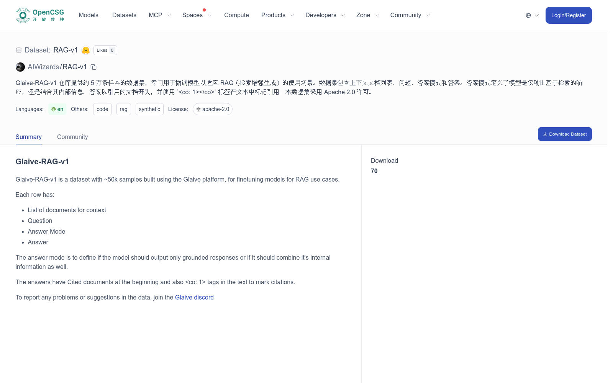The width and height of the screenshot is (613, 383).
Task: Click the download count 70
Action: click(374, 171)
